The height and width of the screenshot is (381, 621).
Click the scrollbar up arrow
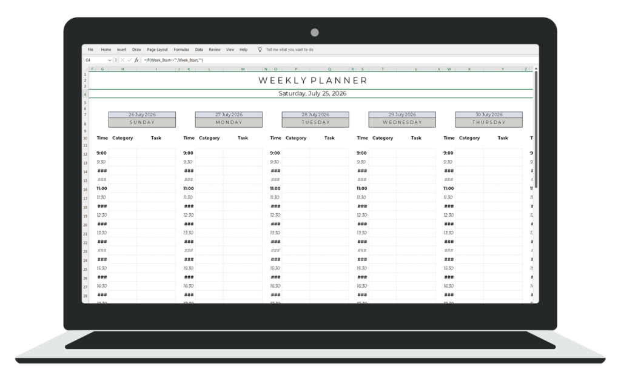[536, 69]
